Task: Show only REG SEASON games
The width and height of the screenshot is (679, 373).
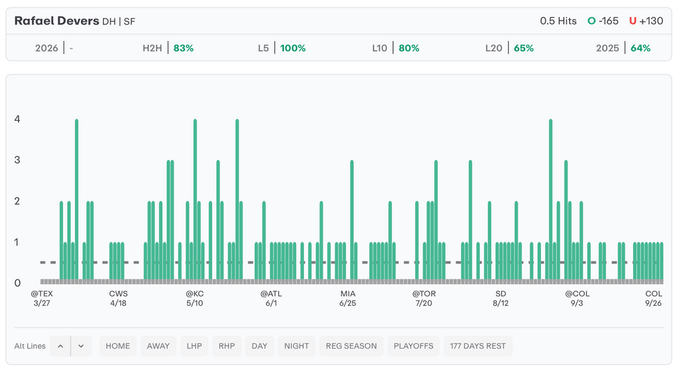Action: coord(351,346)
